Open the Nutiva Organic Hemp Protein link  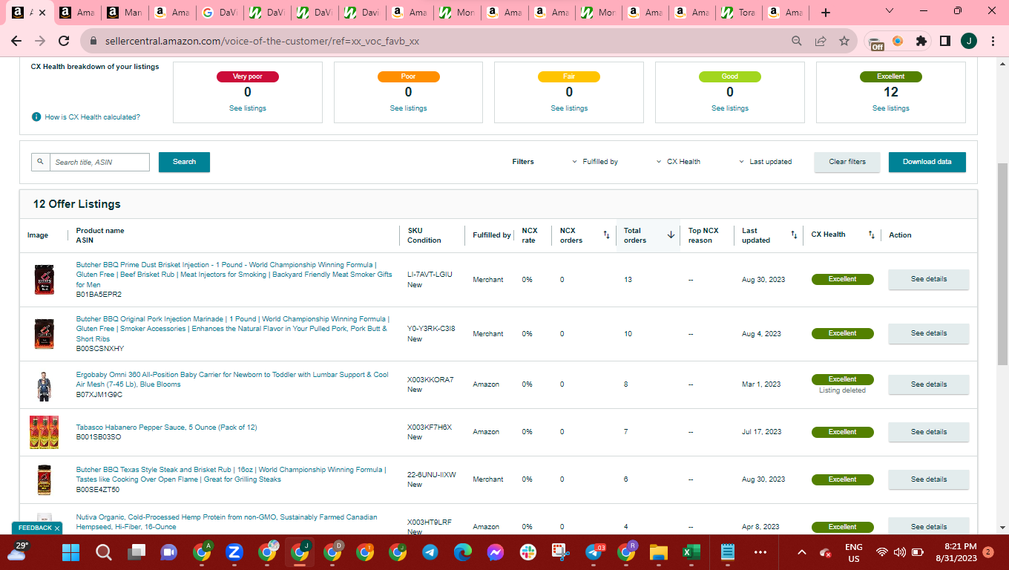click(227, 522)
